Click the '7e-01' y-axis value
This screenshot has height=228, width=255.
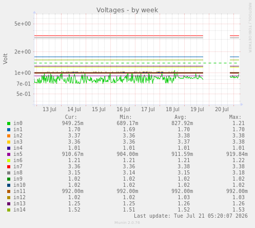[24, 84]
